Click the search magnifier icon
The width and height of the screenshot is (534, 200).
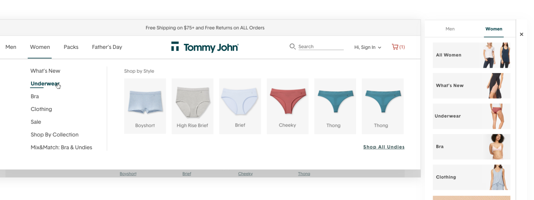pos(292,47)
